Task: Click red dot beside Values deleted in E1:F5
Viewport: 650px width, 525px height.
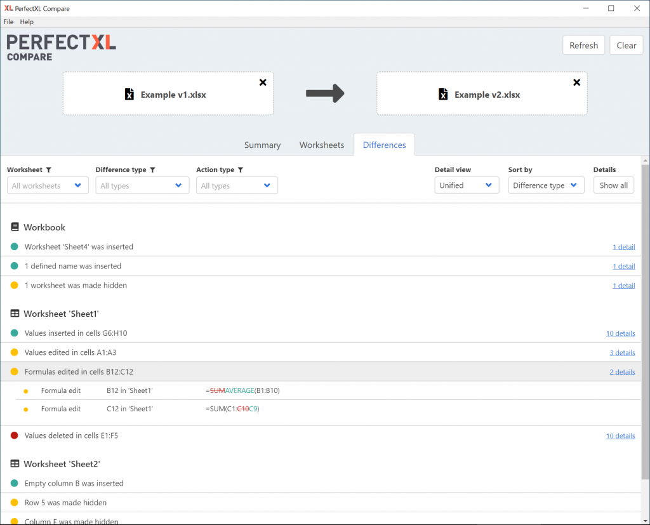Action: click(14, 435)
